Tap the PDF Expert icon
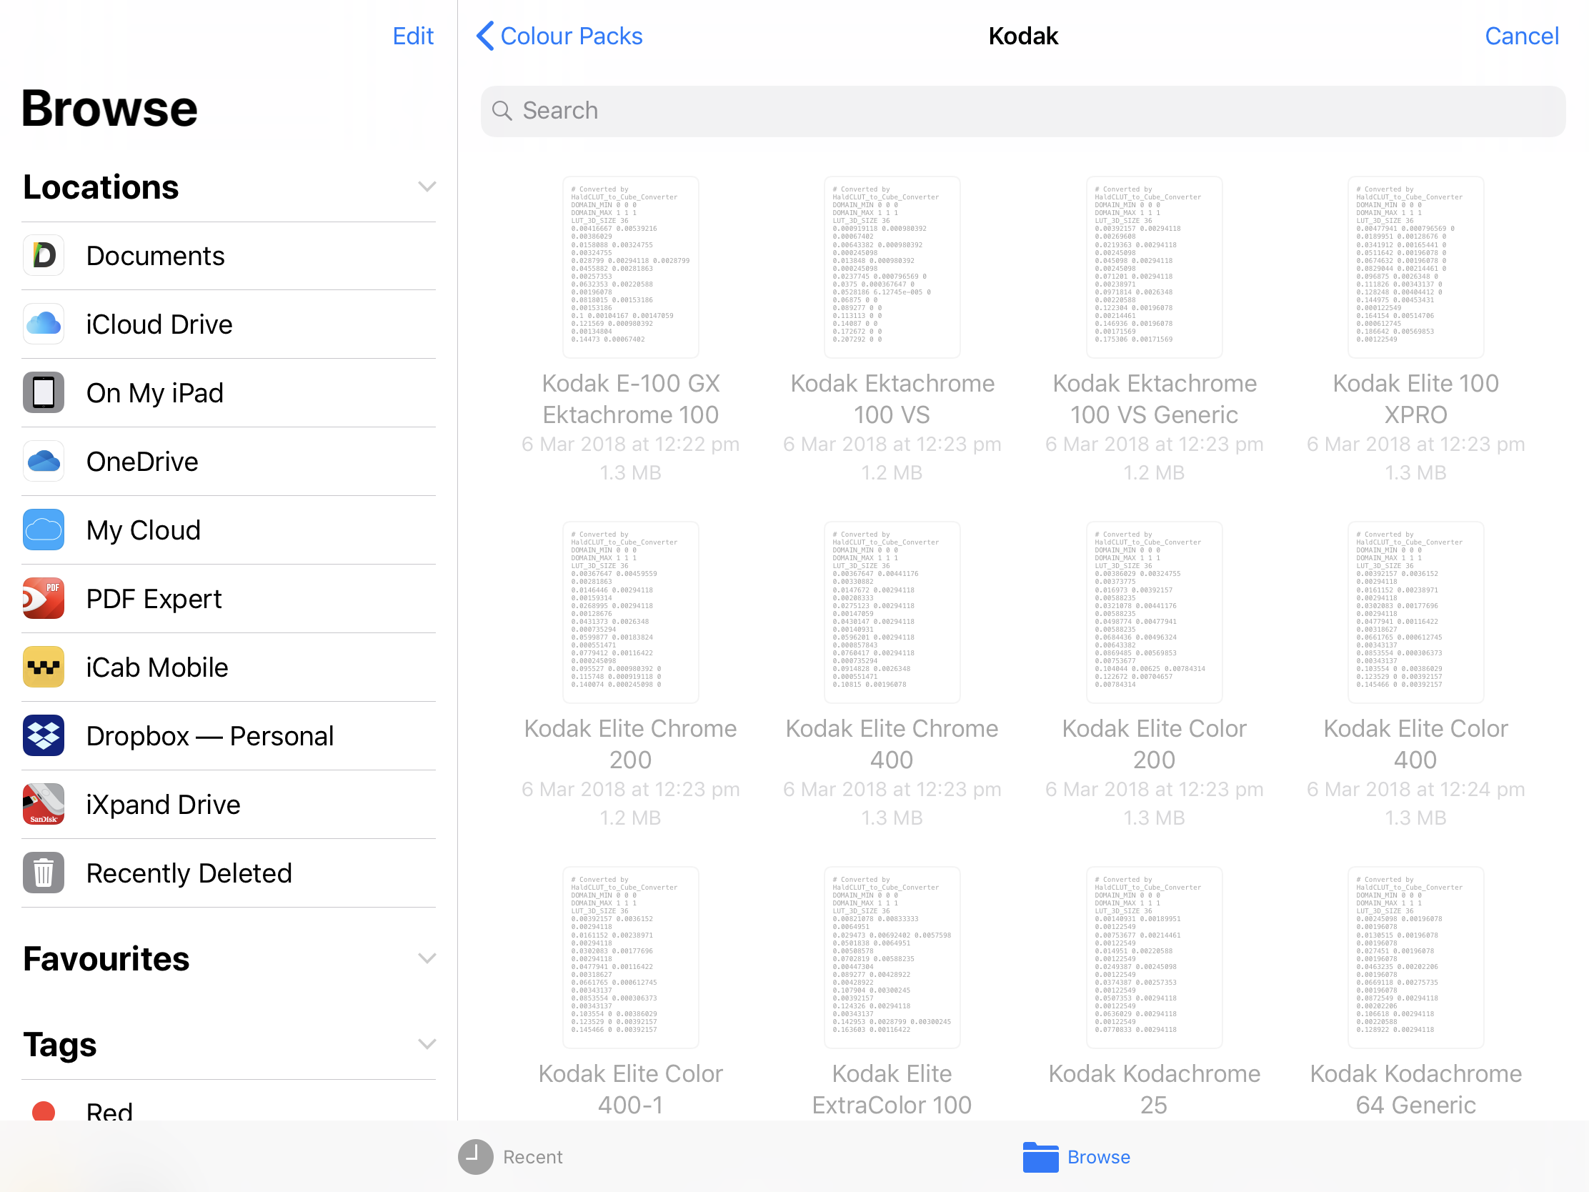The height and width of the screenshot is (1192, 1589). pyautogui.click(x=44, y=599)
